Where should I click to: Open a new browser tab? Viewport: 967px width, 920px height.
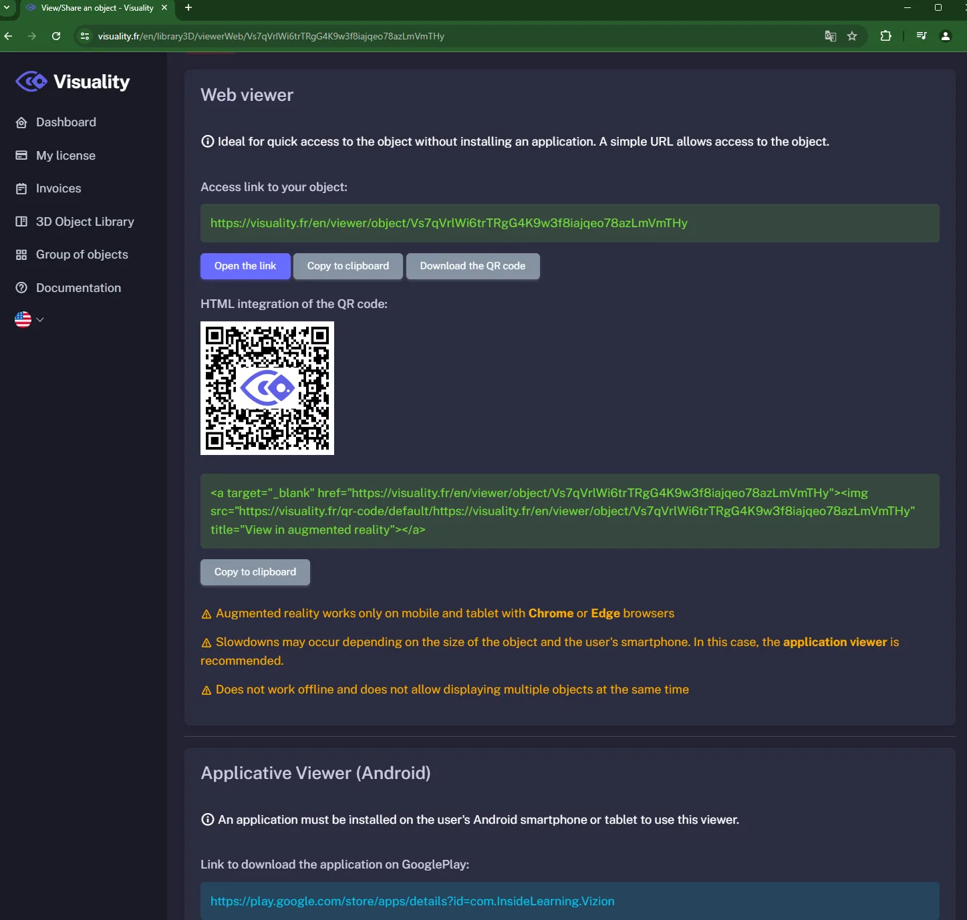tap(188, 8)
